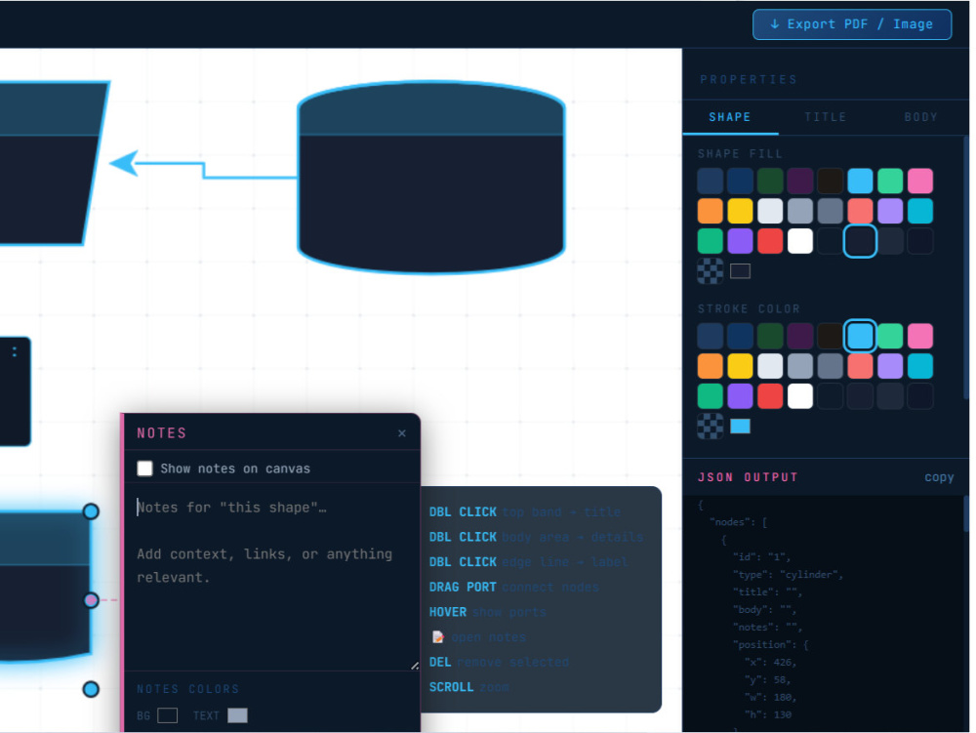Open the three-dot menu on dark node
Viewport: 976px width, 733px height.
pos(15,353)
